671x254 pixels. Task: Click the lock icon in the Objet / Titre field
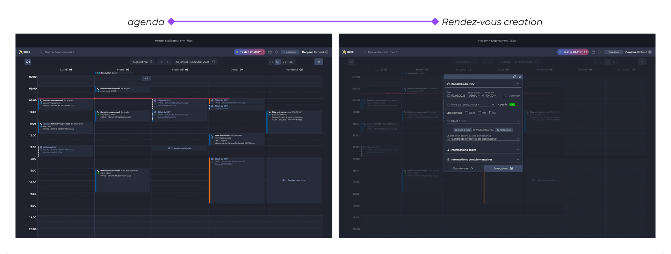(x=518, y=121)
